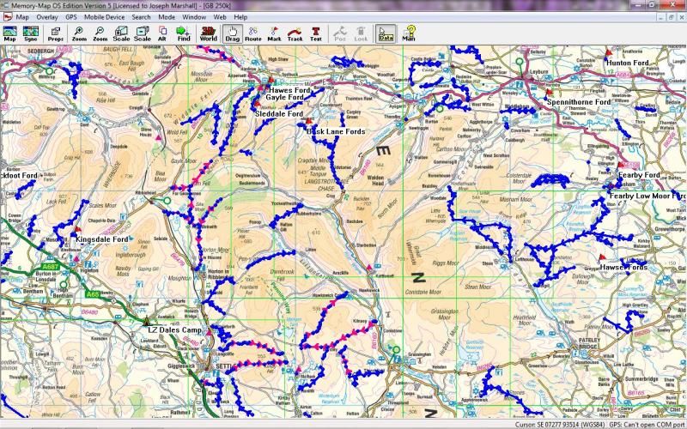The height and width of the screenshot is (429, 687).
Task: Click the Memory-Map application logo icon
Action: point(8,17)
